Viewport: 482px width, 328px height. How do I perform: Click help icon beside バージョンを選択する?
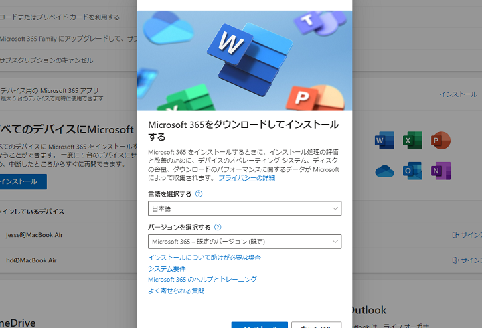pos(218,228)
